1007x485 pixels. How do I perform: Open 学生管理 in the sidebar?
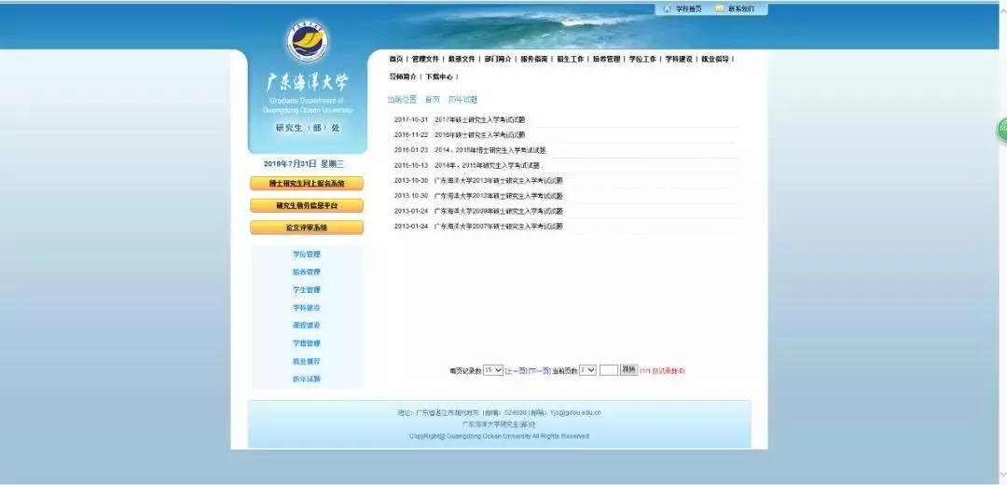pos(307,290)
